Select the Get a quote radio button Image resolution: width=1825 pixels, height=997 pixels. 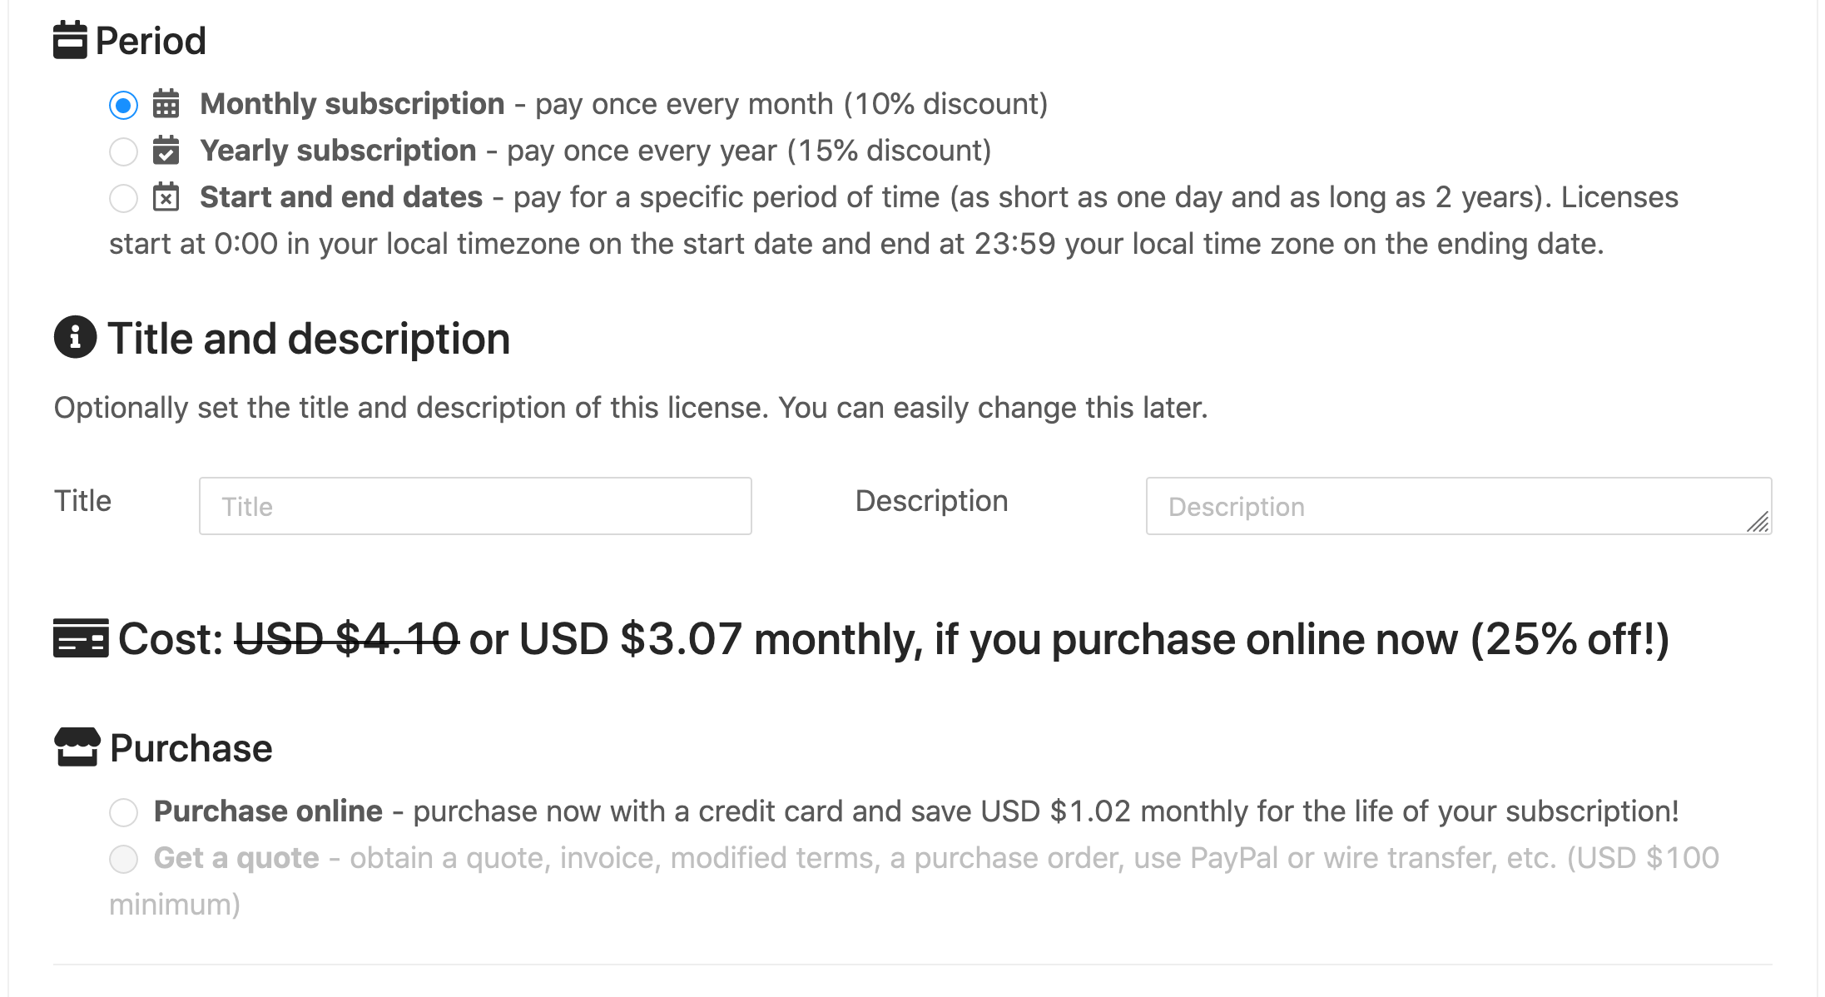tap(123, 859)
